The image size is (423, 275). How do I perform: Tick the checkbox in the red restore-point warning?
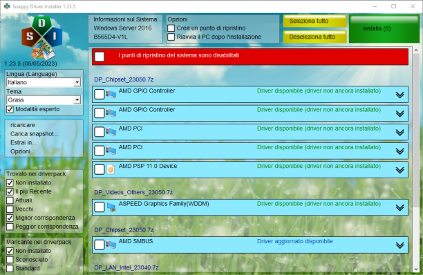(100, 57)
